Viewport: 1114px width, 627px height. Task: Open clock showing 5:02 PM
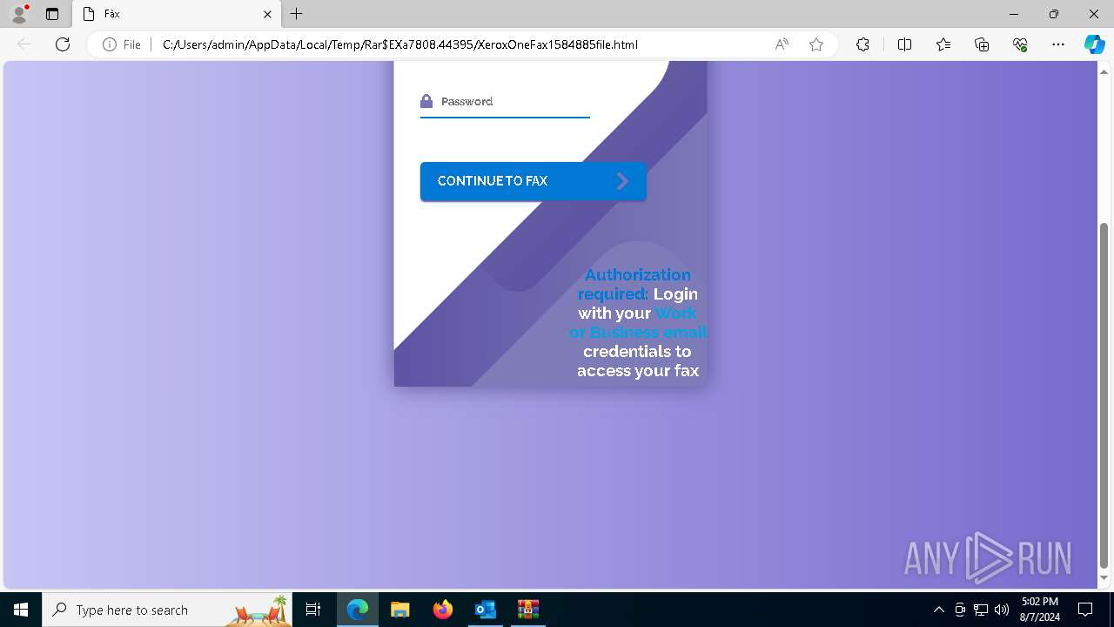click(1040, 610)
